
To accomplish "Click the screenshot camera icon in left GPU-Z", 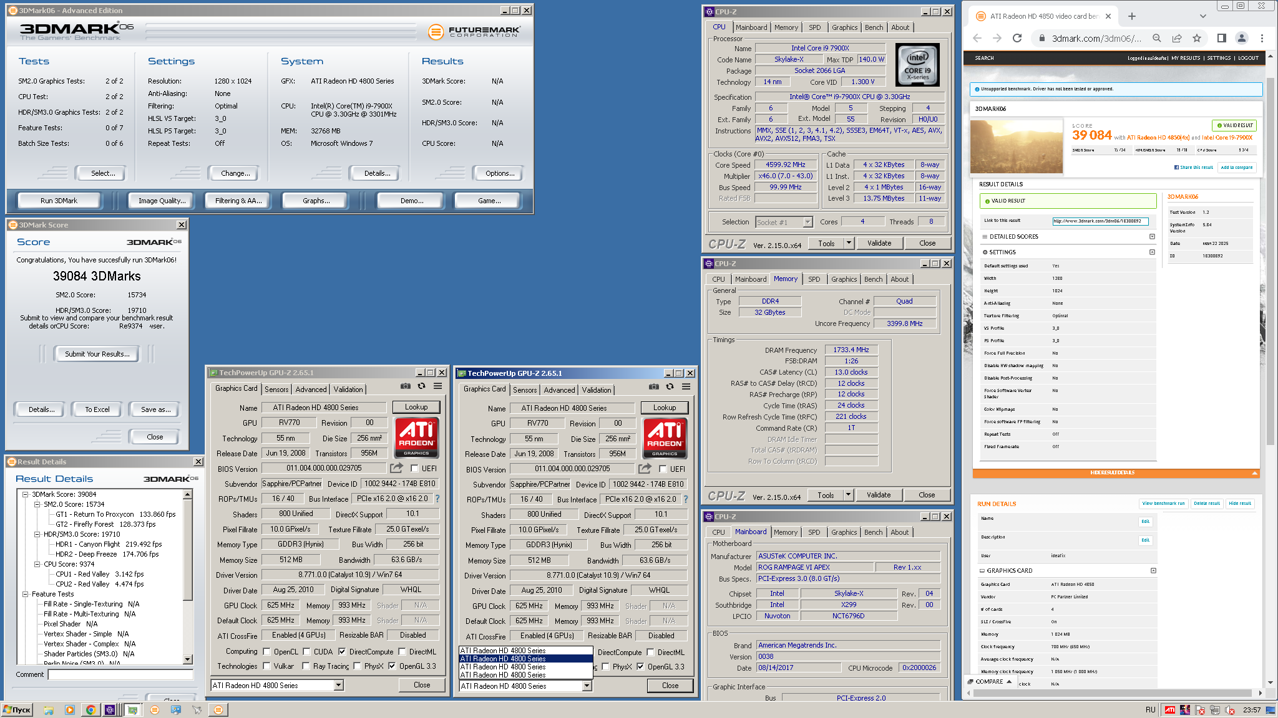I will tap(406, 386).
